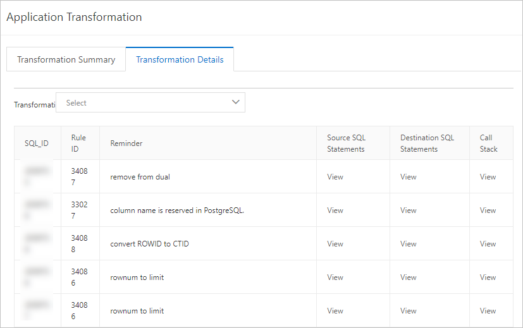Click the SQL_ID column header
This screenshot has width=523, height=328.
pos(37,143)
